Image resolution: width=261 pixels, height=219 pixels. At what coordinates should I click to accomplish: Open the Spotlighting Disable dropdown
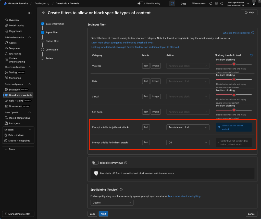tap(112, 203)
